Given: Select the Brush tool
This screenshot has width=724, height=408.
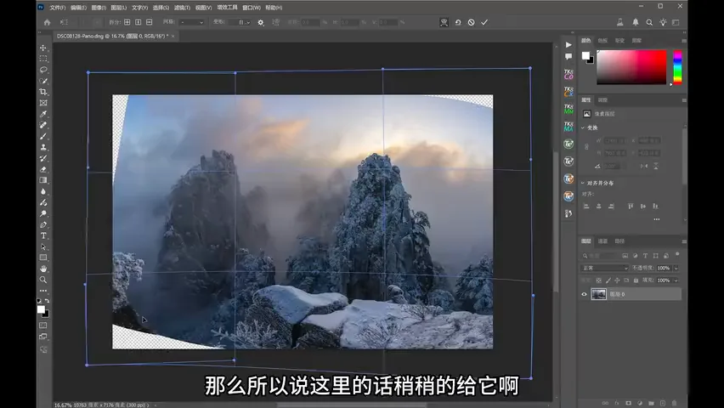Looking at the screenshot, I should (43, 136).
